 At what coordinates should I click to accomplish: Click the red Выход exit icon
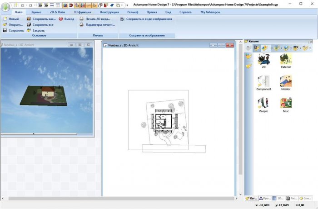click(60, 19)
